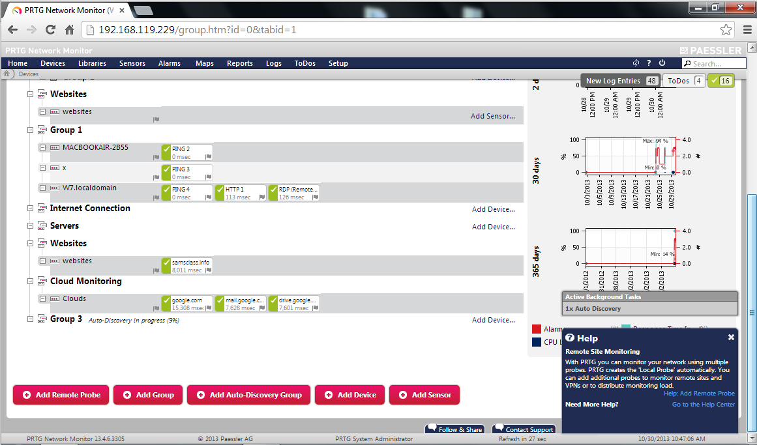The image size is (757, 445).
Task: Click the device icon beside MACBOOKAIR-2B55
Action: [55, 148]
